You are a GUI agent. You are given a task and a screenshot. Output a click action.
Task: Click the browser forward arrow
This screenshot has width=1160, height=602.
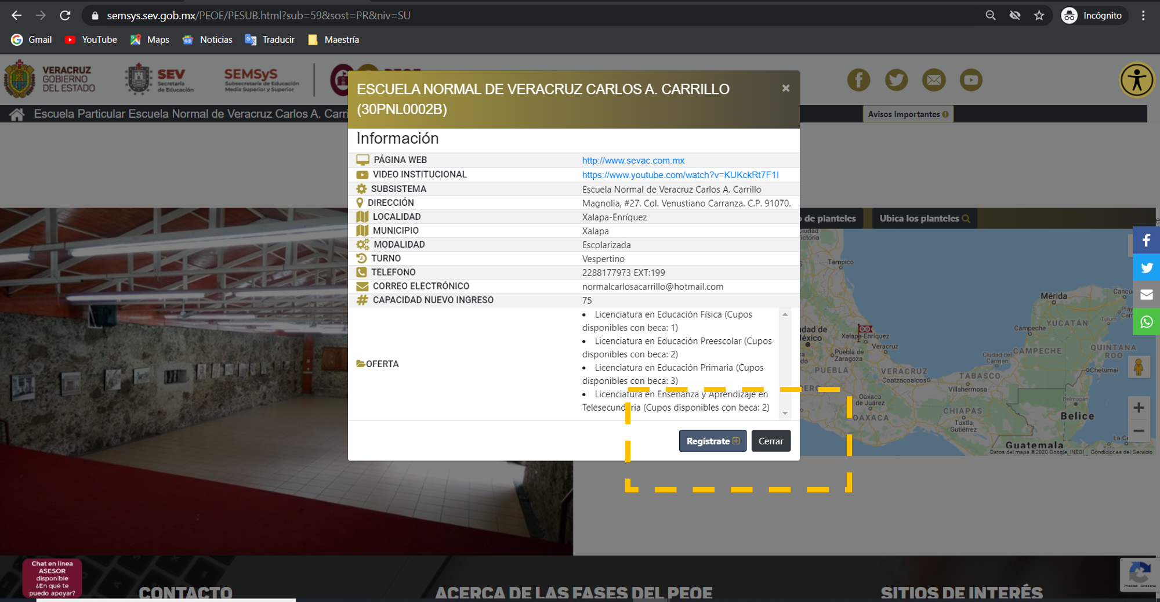[41, 16]
